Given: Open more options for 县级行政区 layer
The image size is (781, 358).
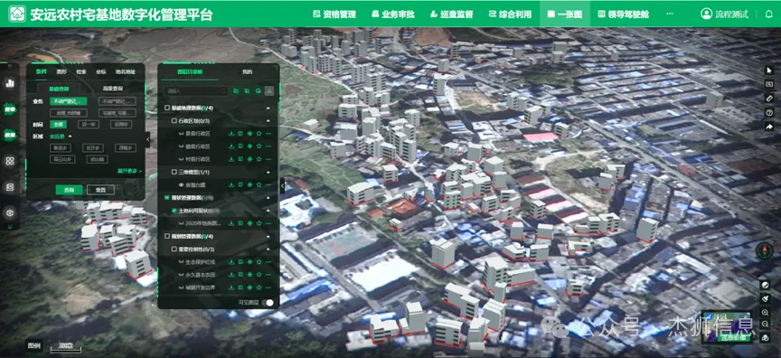Looking at the screenshot, I should point(268,134).
